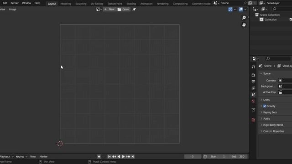
Task: Open the overlays options dropdown arrow
Action: [x=245, y=9]
